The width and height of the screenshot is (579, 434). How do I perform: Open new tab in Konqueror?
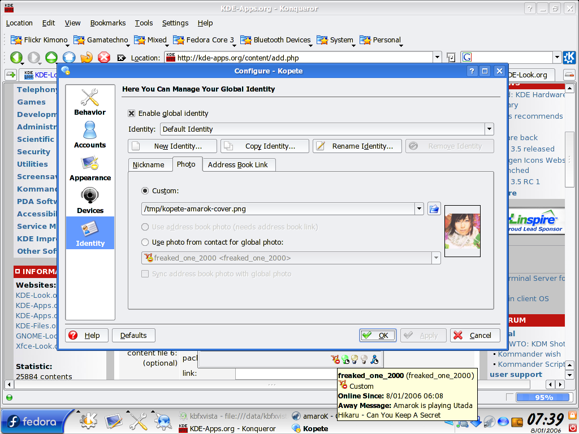11,75
